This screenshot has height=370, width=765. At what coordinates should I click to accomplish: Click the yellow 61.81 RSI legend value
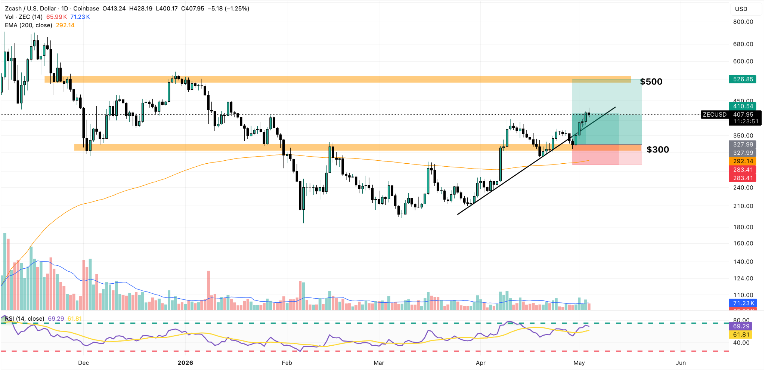(74, 318)
